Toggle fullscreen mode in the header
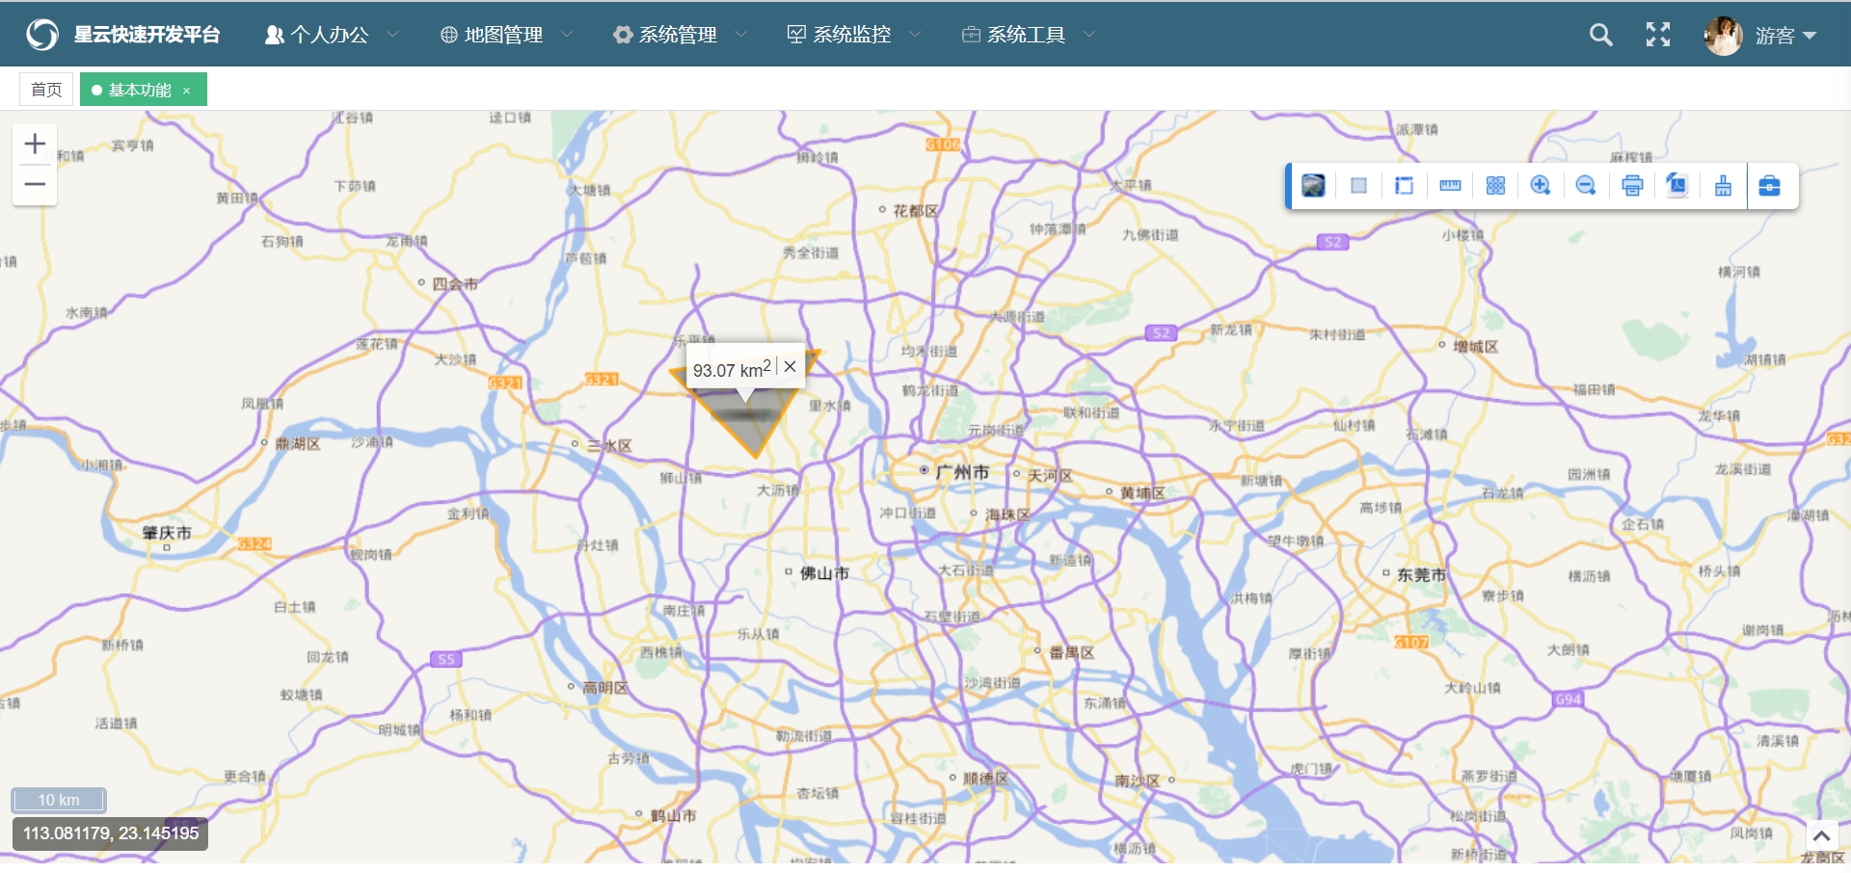The width and height of the screenshot is (1851, 873). tap(1658, 35)
